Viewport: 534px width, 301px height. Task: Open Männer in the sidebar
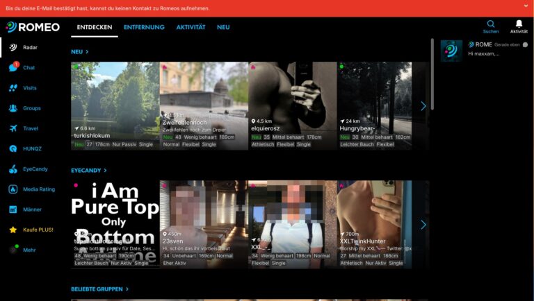(33, 209)
